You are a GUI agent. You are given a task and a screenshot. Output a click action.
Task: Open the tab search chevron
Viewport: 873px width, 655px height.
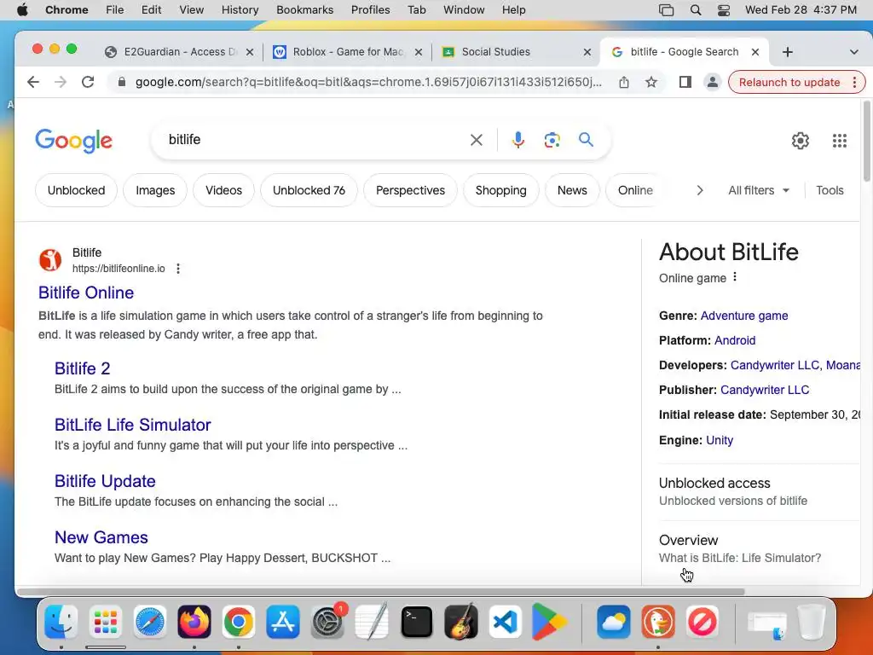(x=853, y=52)
